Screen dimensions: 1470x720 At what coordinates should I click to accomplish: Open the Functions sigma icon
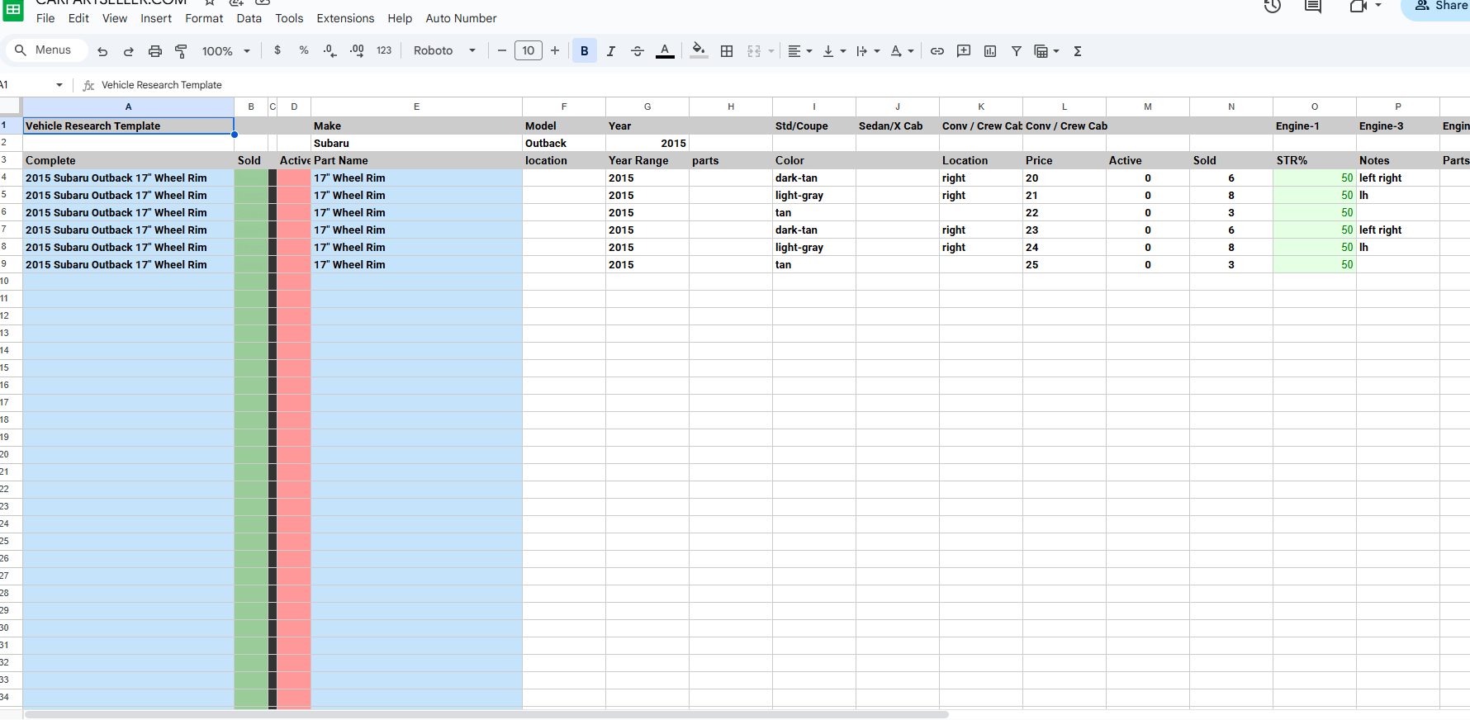coord(1078,51)
